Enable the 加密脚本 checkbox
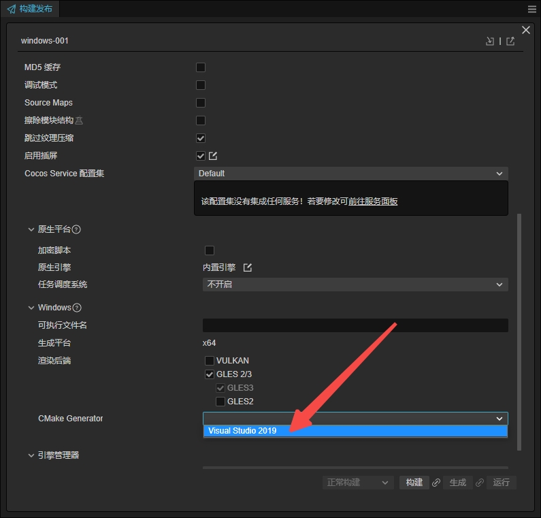Viewport: 541px width, 518px height. click(x=210, y=250)
